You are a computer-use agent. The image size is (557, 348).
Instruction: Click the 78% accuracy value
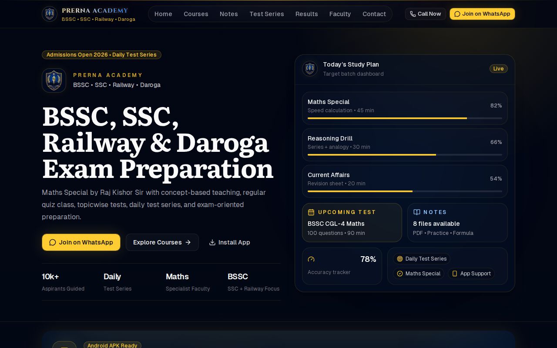click(x=368, y=259)
